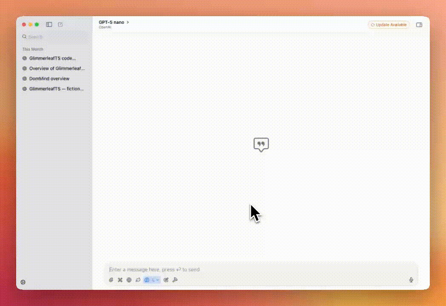Open the GlimmerleafTS code chat
This screenshot has width=446, height=306.
coord(52,58)
